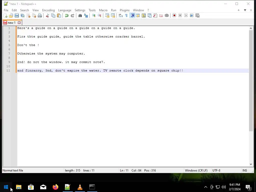Open the Folder as Workspace icon

(161, 15)
